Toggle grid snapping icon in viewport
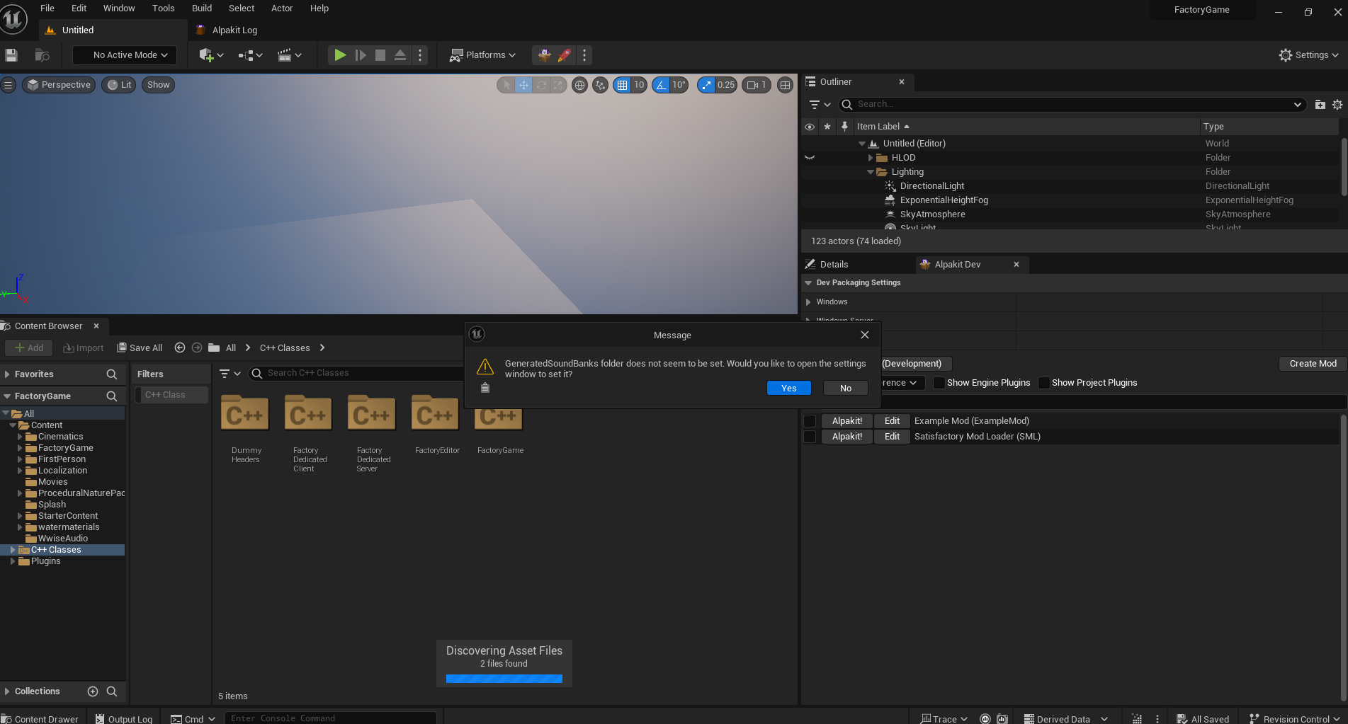This screenshot has width=1348, height=724. (622, 85)
